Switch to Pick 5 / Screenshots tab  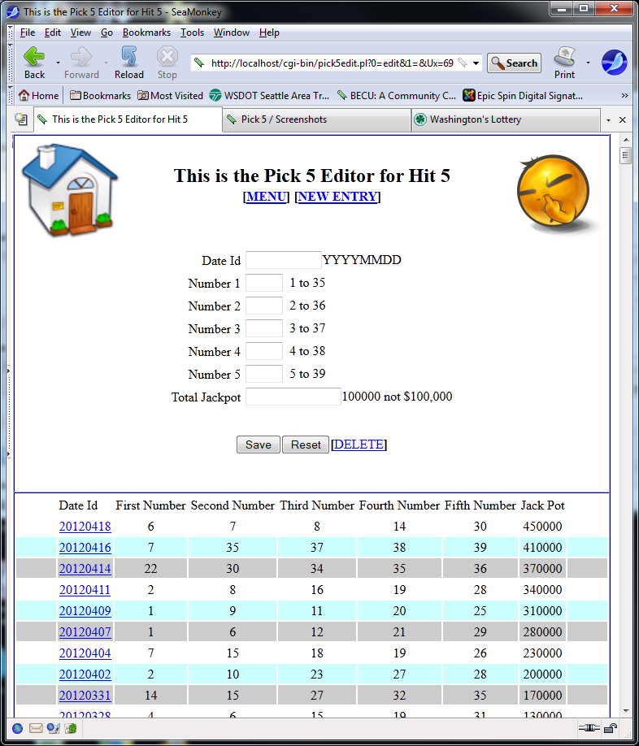click(316, 119)
